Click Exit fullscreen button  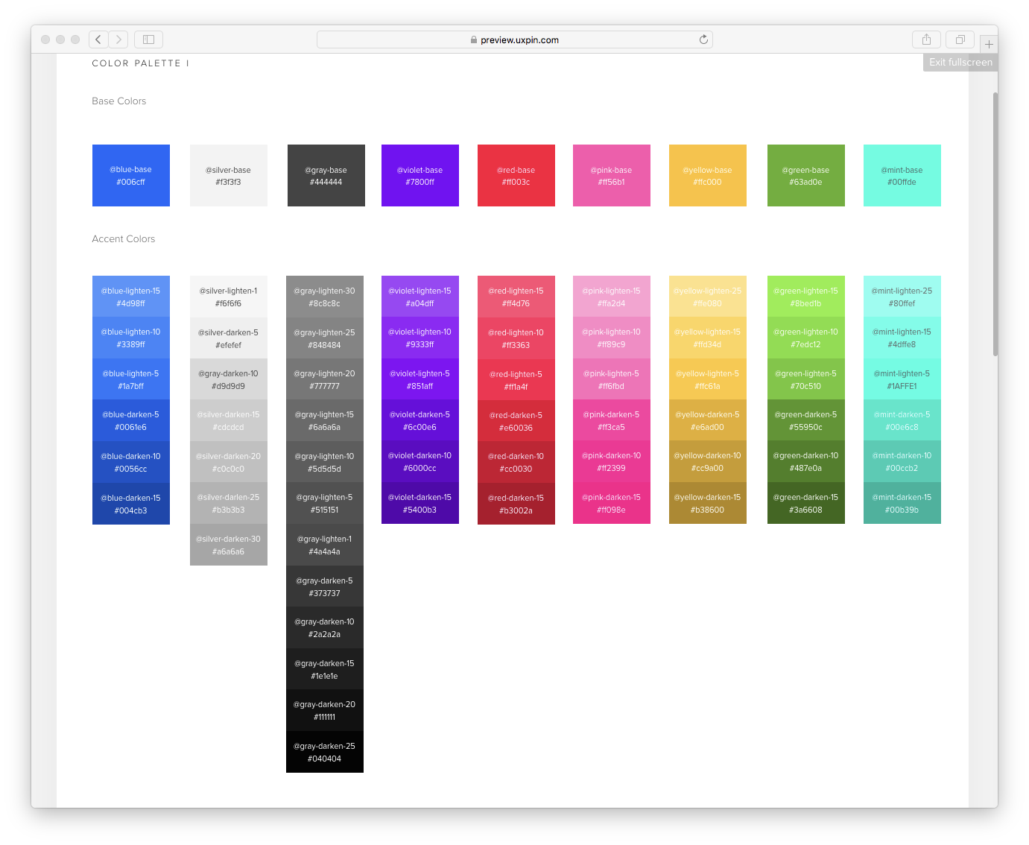[960, 63]
